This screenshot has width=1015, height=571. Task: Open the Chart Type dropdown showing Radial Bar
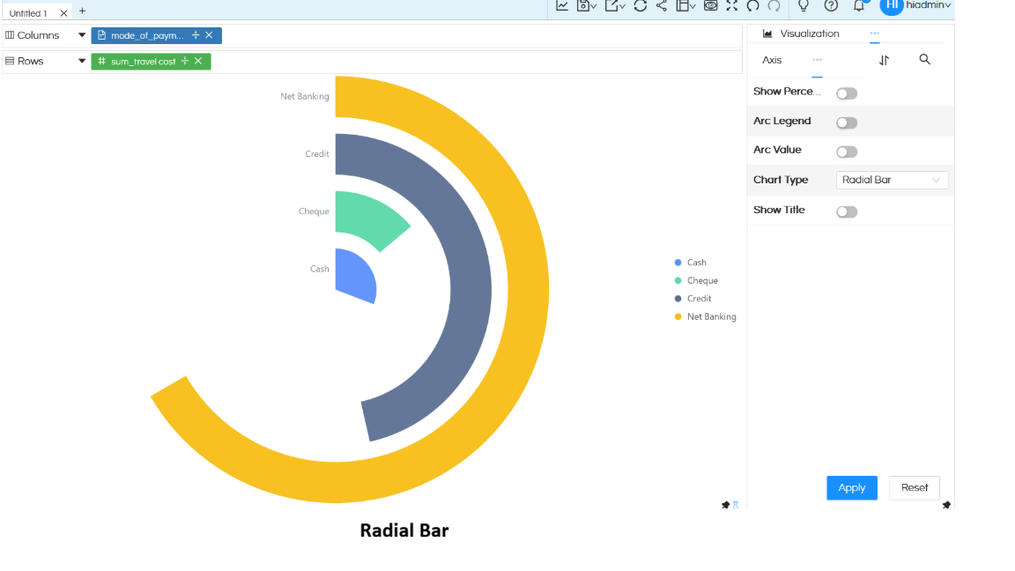(892, 180)
